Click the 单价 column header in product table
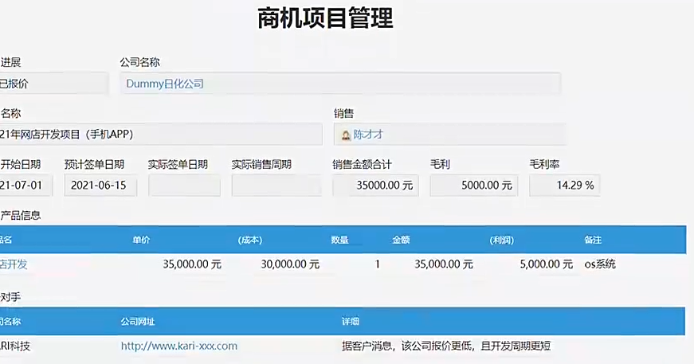Screen dimensions: 694x364 141,240
